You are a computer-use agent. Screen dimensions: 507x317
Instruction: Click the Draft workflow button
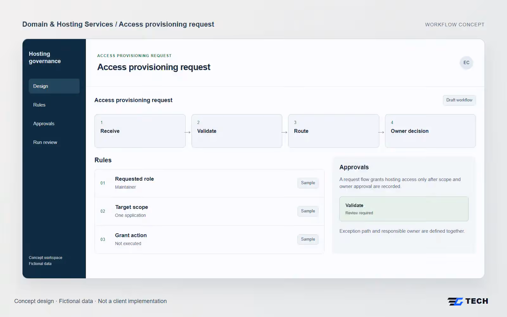[x=459, y=100]
